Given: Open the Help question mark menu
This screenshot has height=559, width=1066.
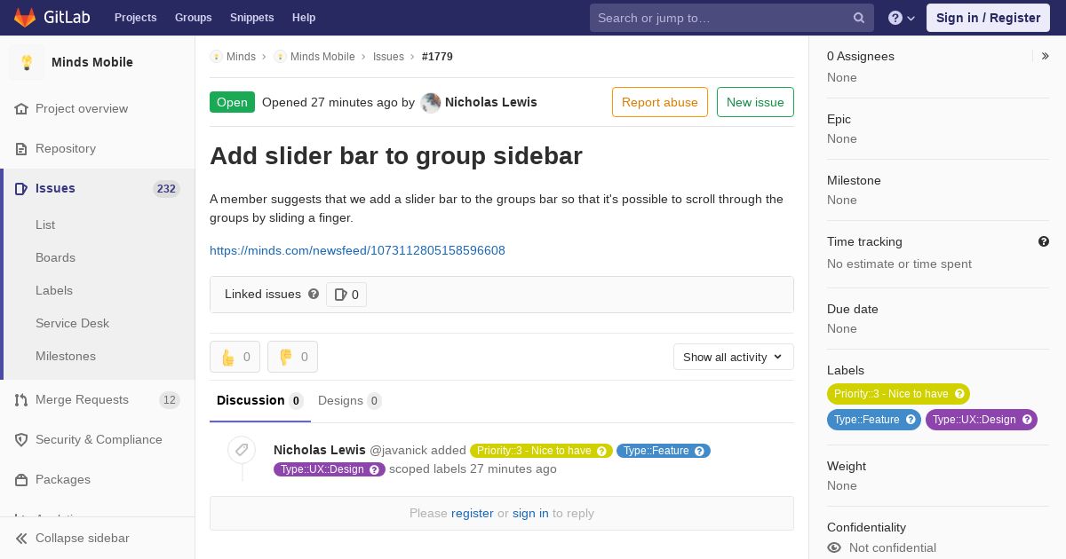Looking at the screenshot, I should pyautogui.click(x=902, y=18).
